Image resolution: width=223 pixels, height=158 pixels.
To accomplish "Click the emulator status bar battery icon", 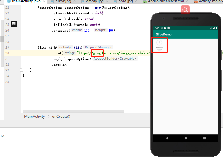I will pos(216,28).
